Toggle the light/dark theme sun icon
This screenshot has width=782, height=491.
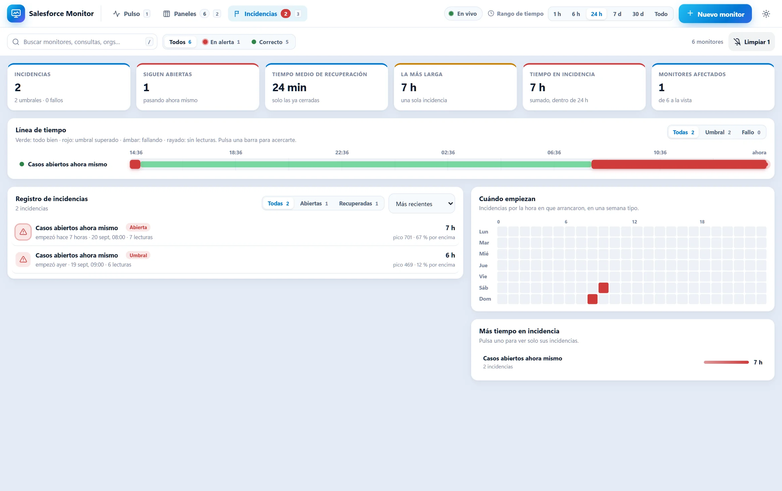[766, 14]
